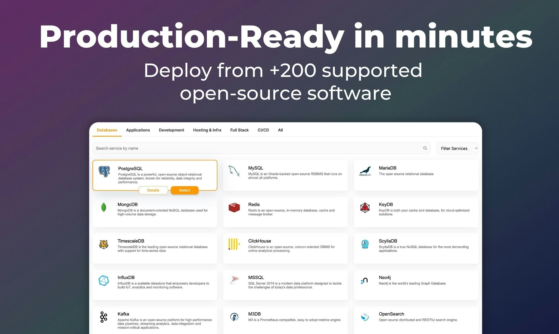559x334 pixels.
Task: Click the Redis red stack icon
Action: click(x=234, y=207)
